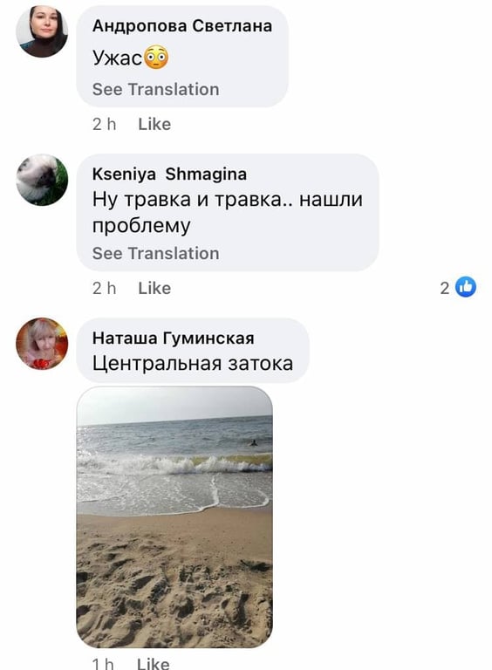Image resolution: width=492 pixels, height=670 pixels.
Task: Open the beach wave photo attachment
Action: pyautogui.click(x=174, y=517)
